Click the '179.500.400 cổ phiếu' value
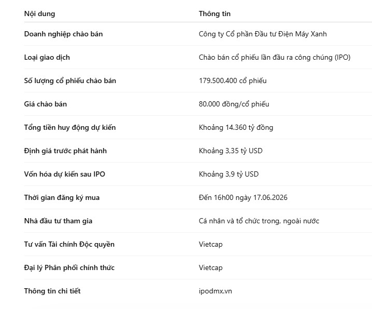 pyautogui.click(x=233, y=80)
